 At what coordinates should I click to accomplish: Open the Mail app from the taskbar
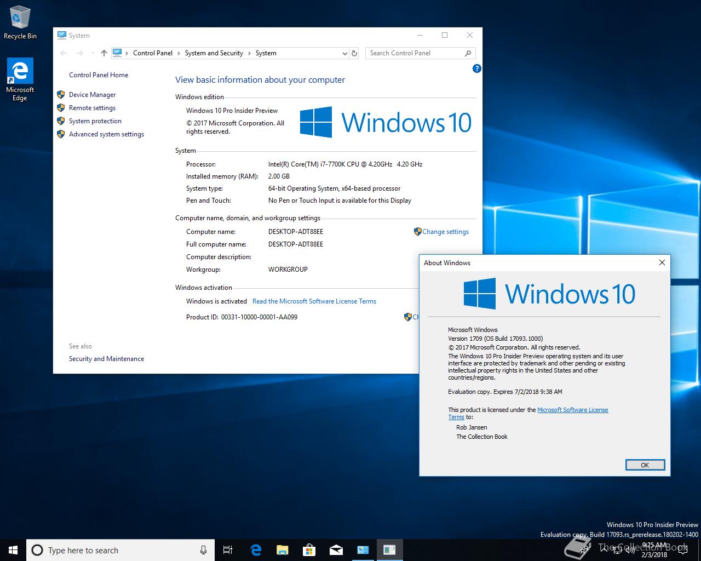pos(336,550)
